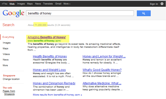Open Amazing Benefits of Honey! result
Screen dimensions: 166x99
point(47,37)
